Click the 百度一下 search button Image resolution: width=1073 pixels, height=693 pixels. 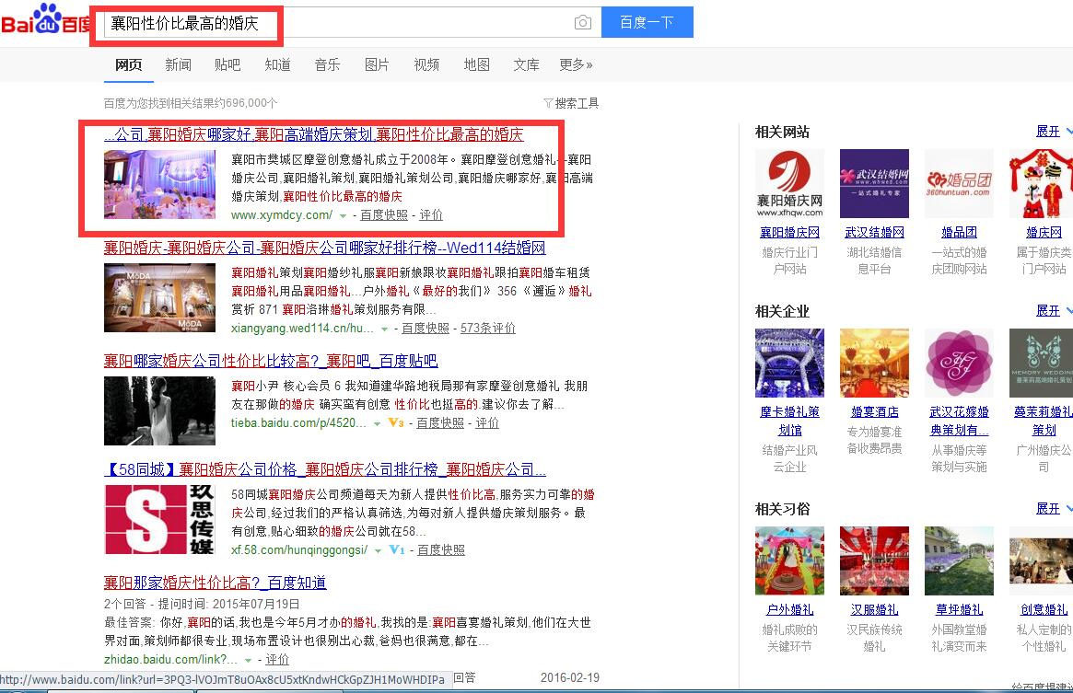pyautogui.click(x=647, y=23)
